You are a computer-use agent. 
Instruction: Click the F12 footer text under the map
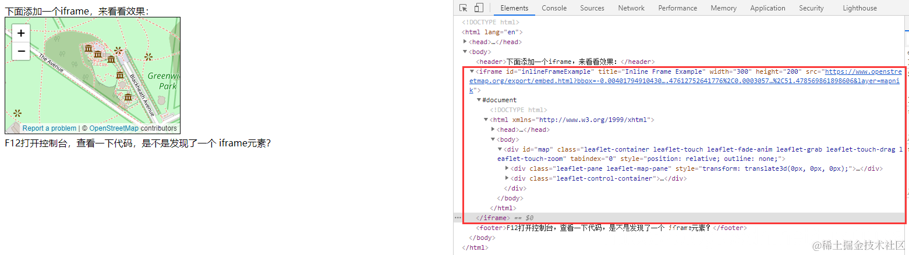coord(138,143)
